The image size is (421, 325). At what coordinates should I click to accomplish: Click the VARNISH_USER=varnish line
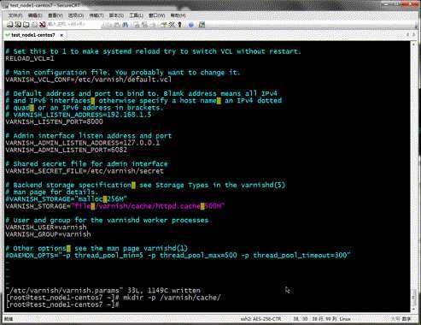pyautogui.click(x=46, y=227)
